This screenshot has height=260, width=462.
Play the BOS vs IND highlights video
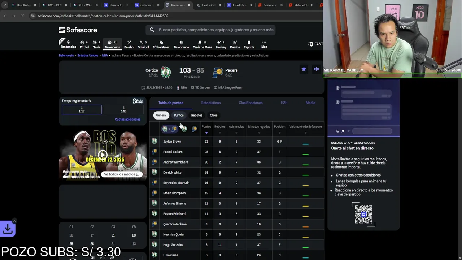coord(103,155)
